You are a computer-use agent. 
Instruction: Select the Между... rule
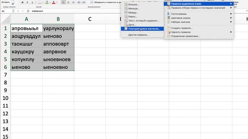142,12
